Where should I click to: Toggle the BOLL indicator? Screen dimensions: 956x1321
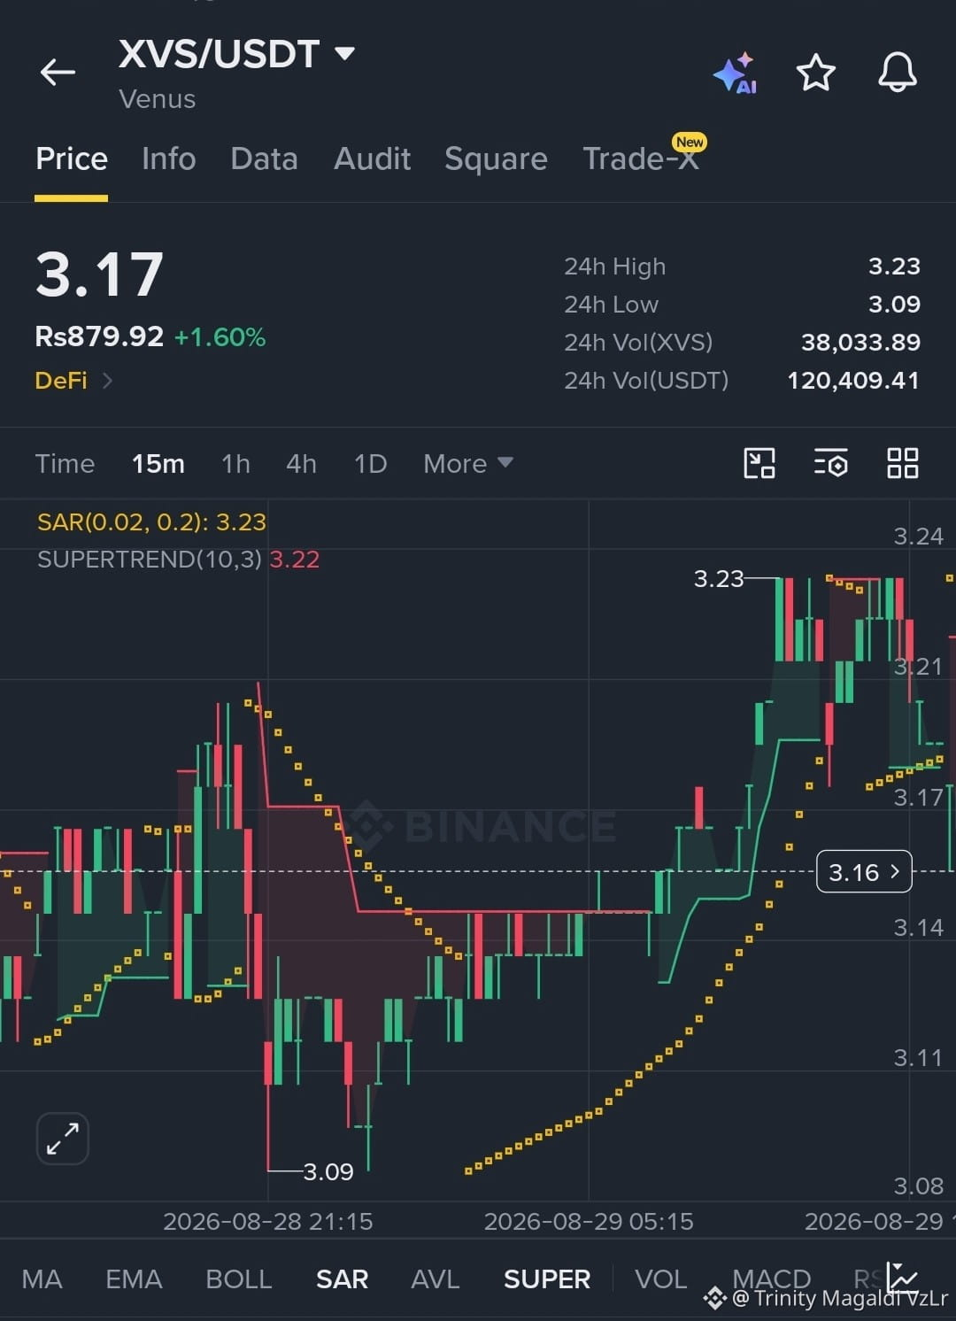tap(239, 1279)
